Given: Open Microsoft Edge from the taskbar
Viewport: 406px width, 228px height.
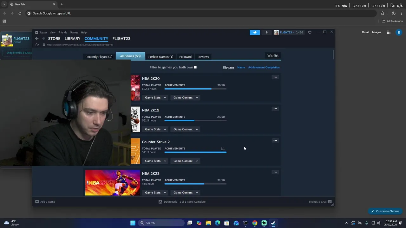Looking at the screenshot, I should (x=217, y=223).
